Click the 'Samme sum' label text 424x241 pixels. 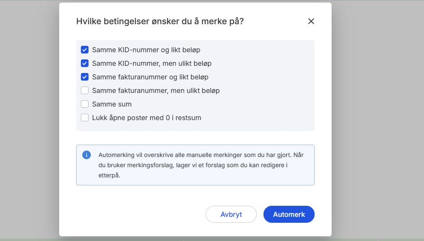(x=112, y=104)
